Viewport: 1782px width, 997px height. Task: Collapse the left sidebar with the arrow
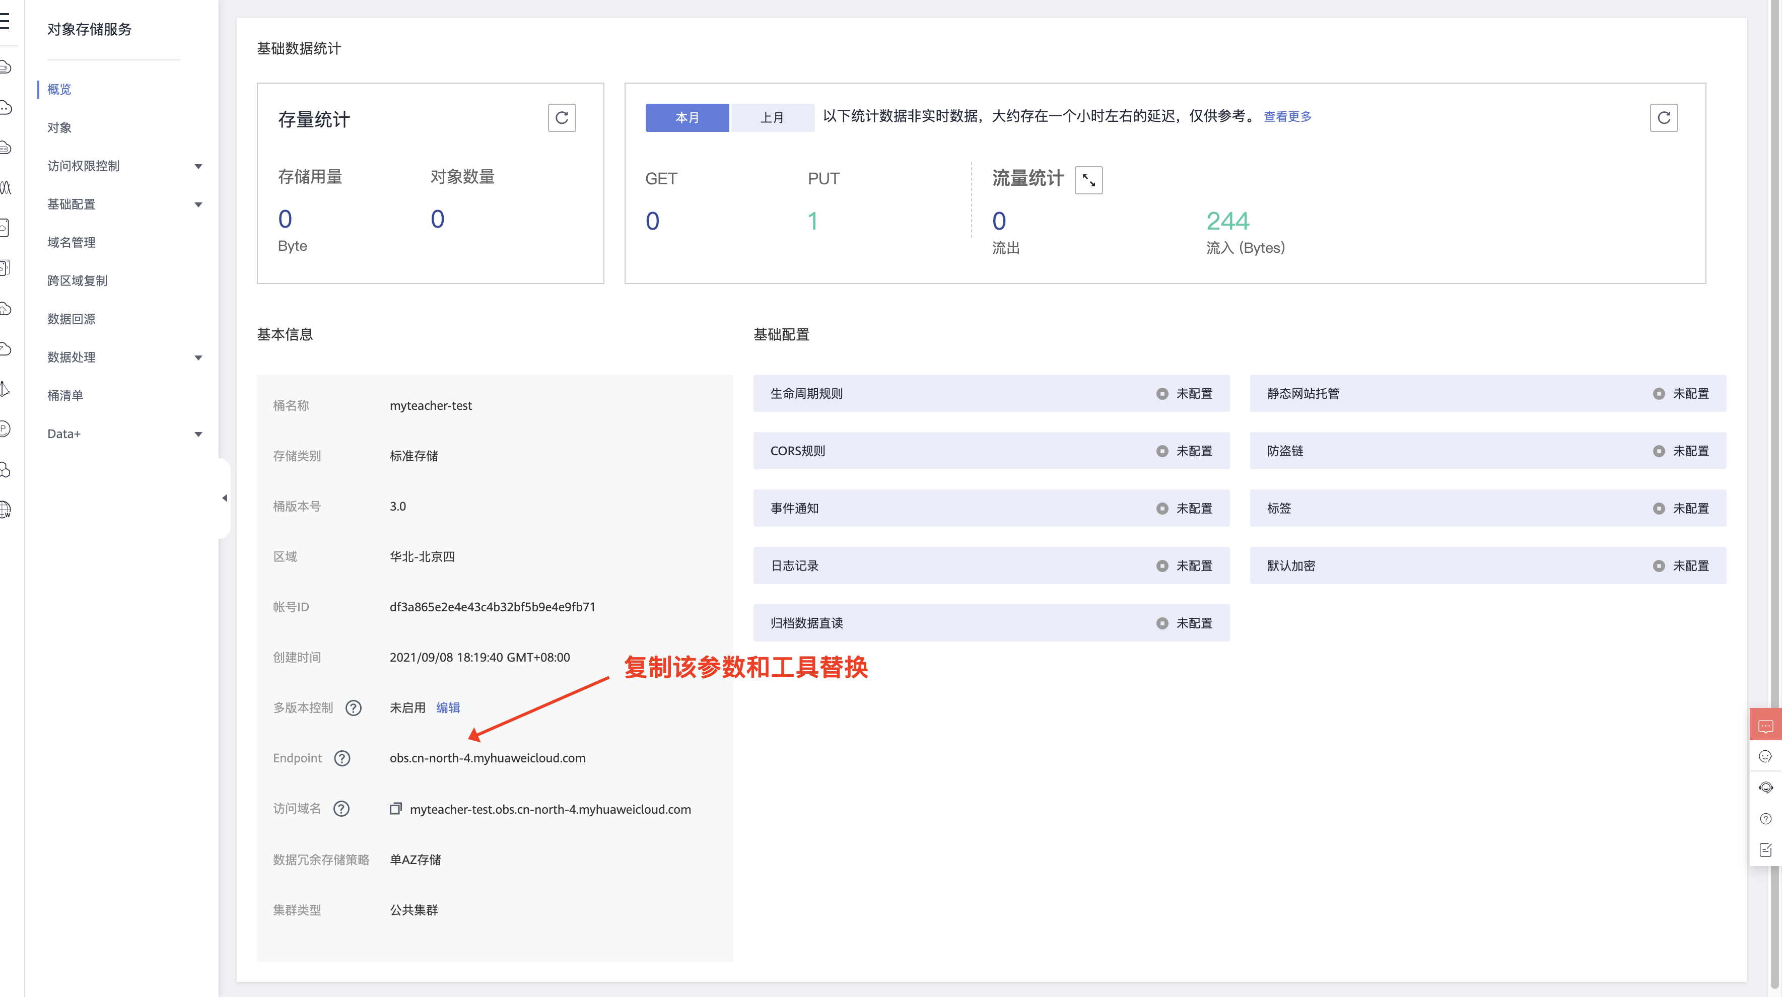click(224, 497)
